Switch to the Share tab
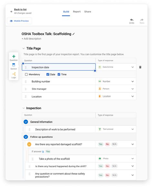Screen dimensions: 153x187 pyautogui.click(x=88, y=12)
